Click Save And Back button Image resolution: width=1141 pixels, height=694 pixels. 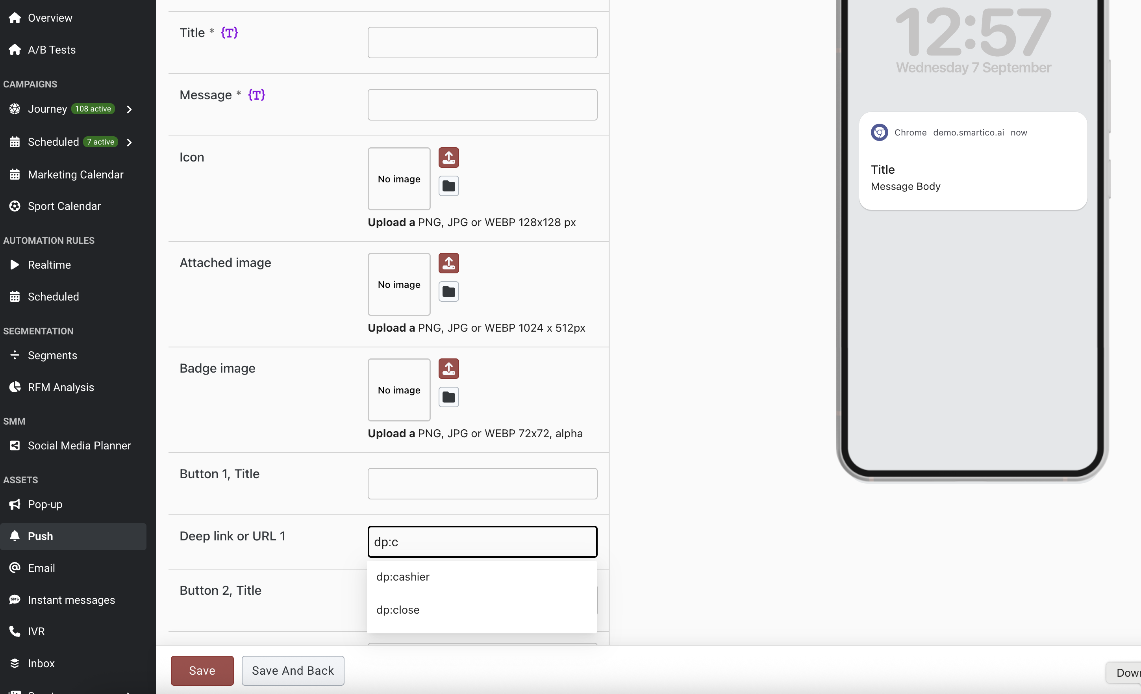click(293, 670)
